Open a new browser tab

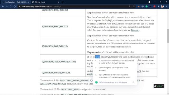[63, 2]
